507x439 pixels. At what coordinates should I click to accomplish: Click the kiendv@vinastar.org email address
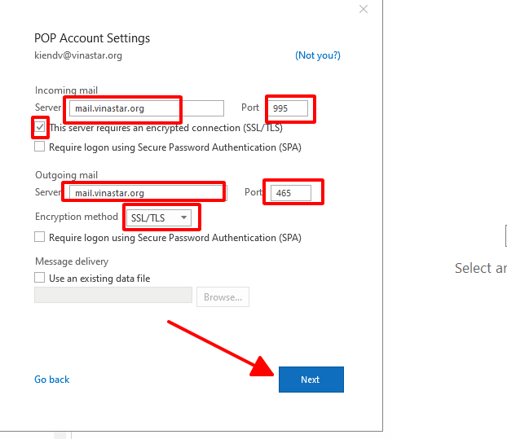coord(78,55)
